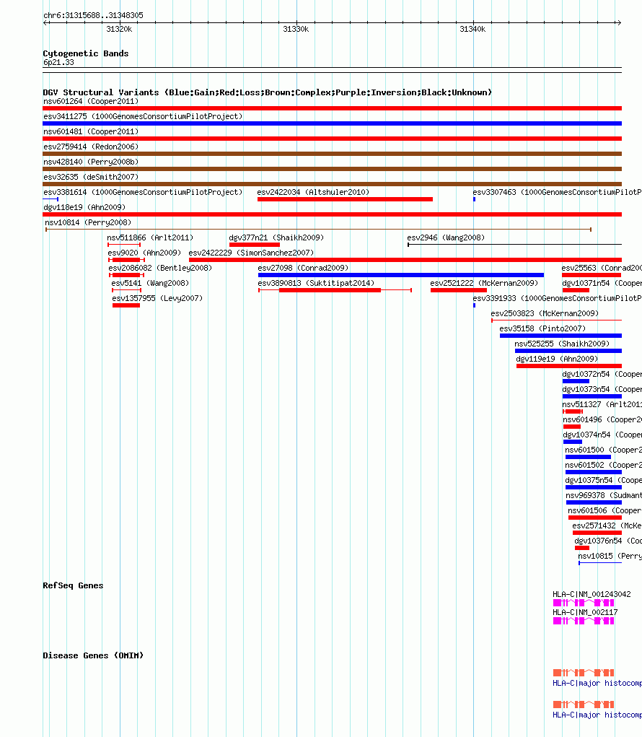Select nsv601506 variant label
Image resolution: width=642 pixels, height=737 pixels.
coord(605,510)
